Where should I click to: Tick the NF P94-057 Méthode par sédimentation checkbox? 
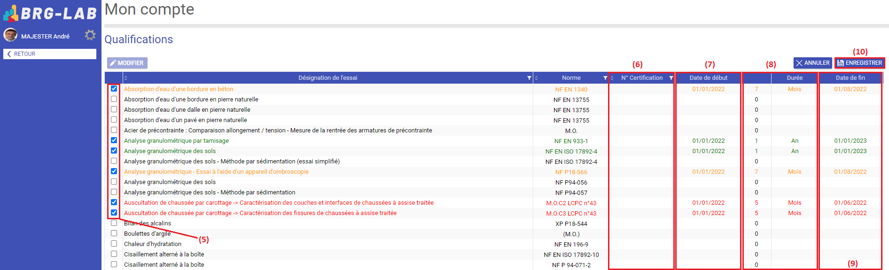[x=114, y=192]
